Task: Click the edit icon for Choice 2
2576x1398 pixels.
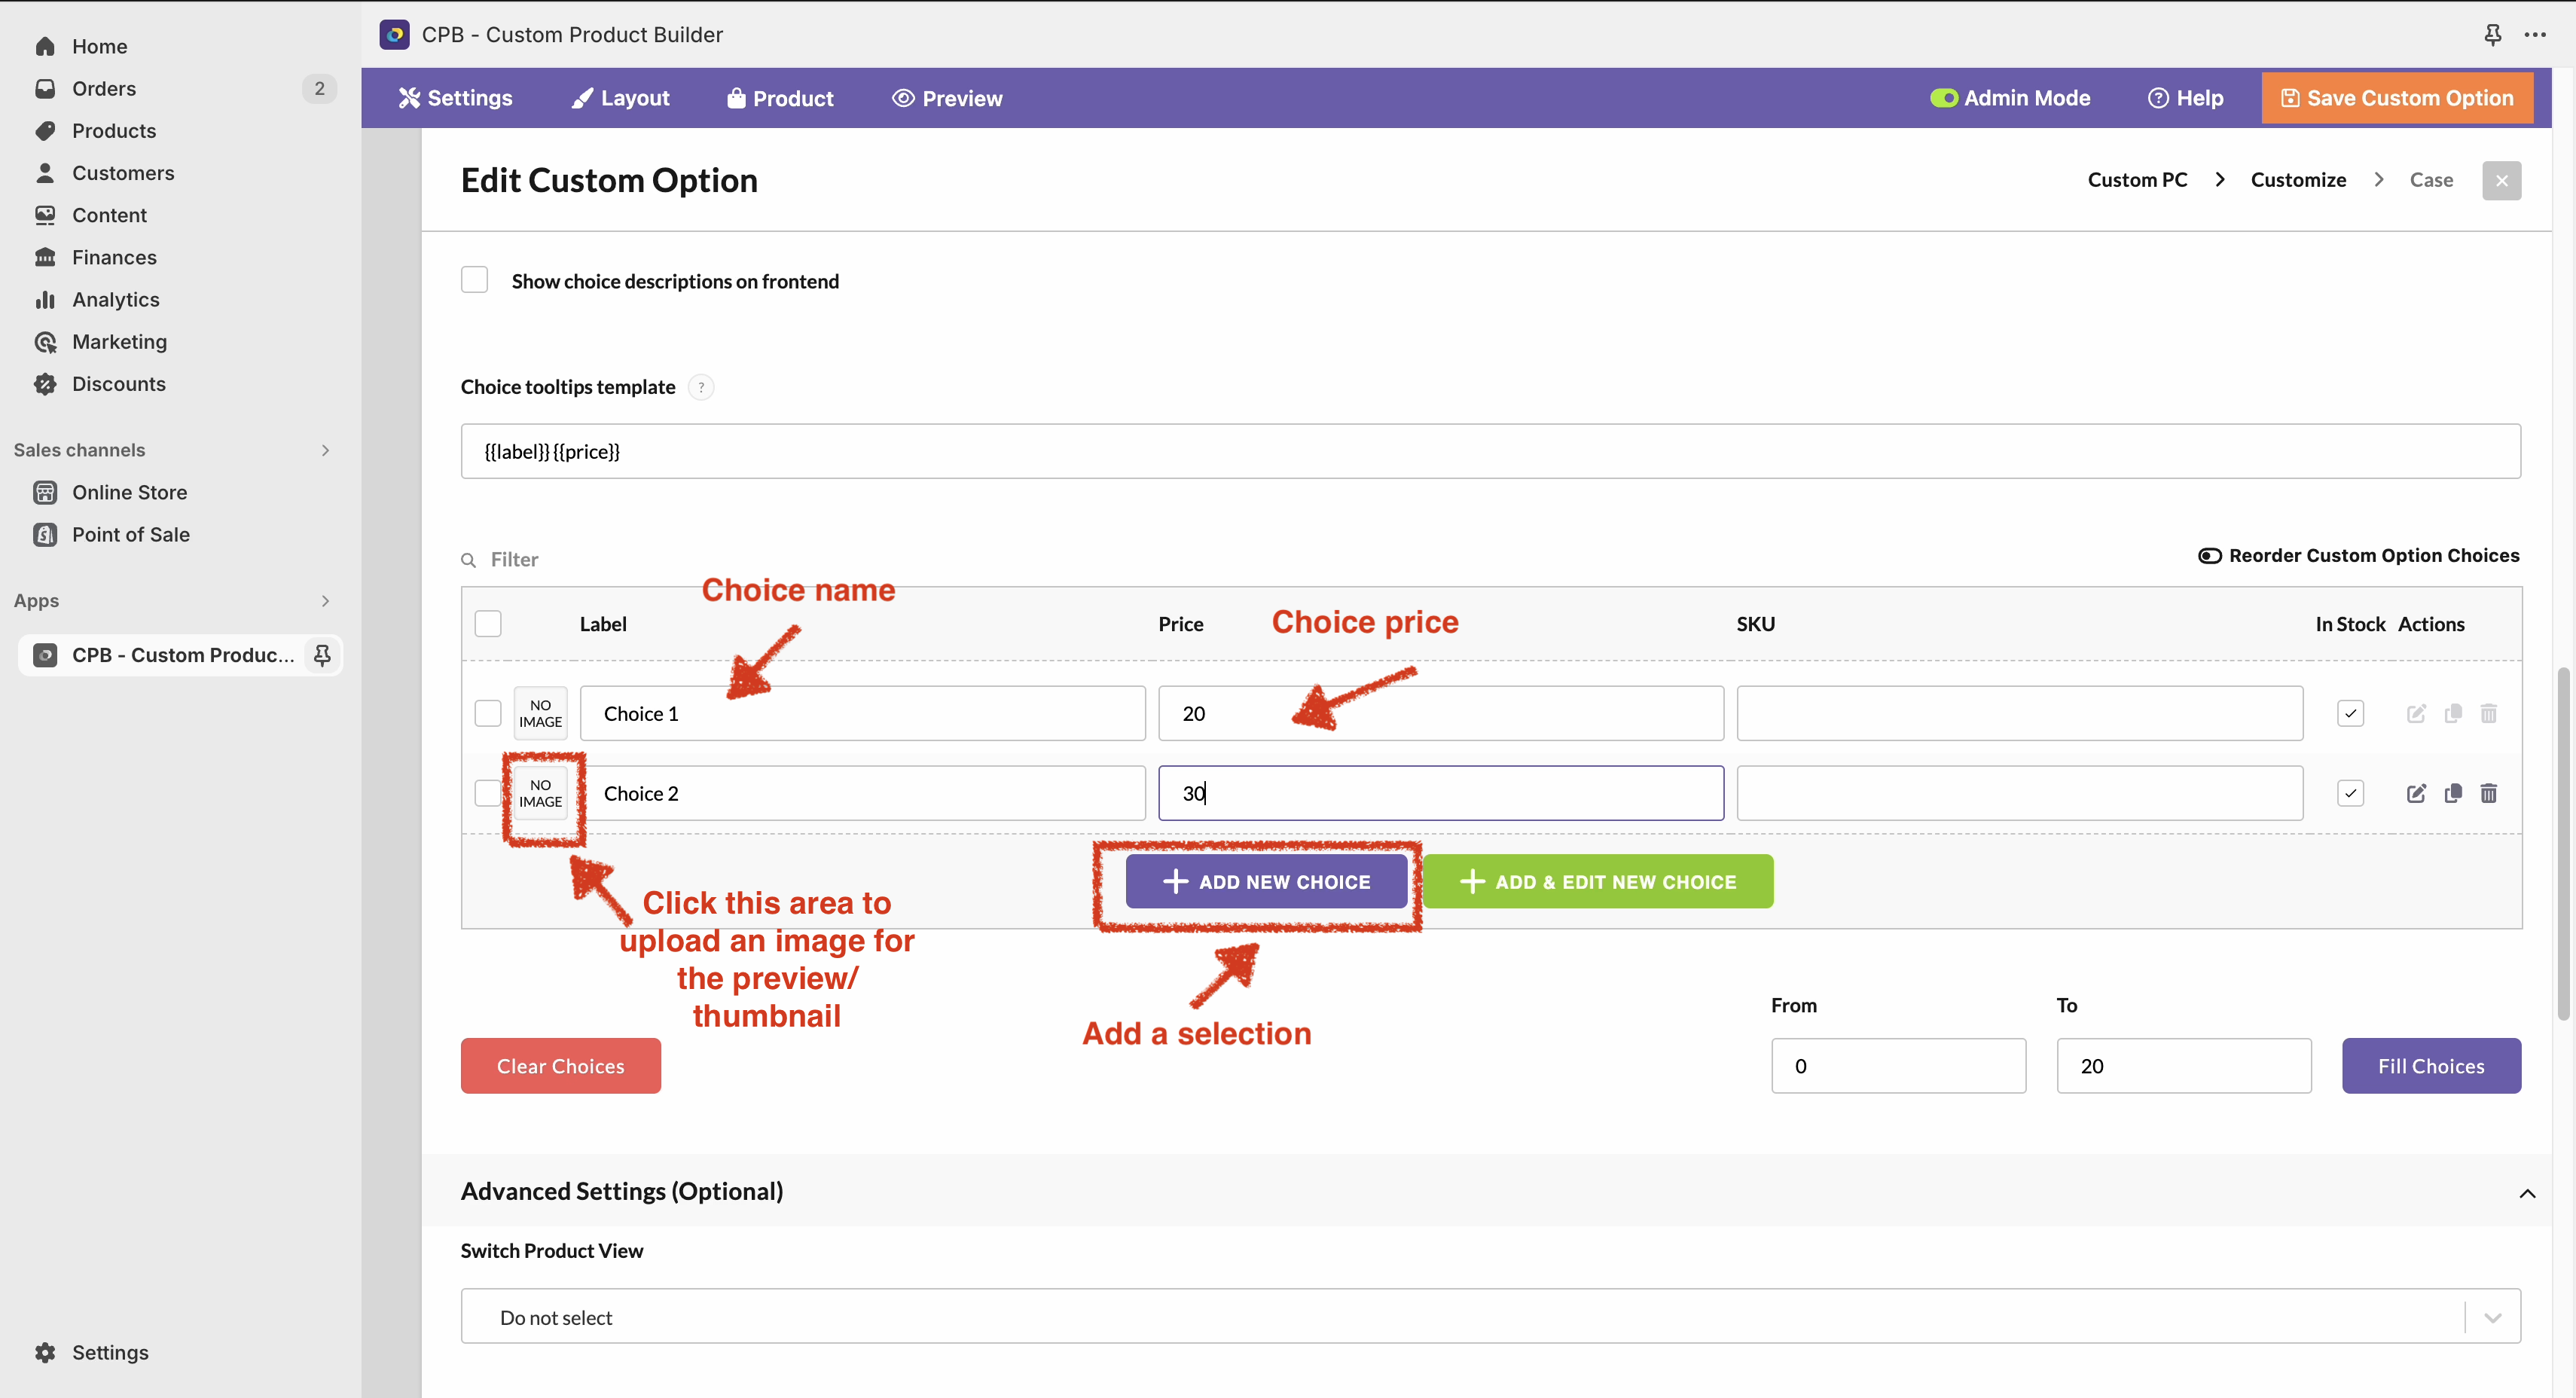Action: (x=2416, y=793)
